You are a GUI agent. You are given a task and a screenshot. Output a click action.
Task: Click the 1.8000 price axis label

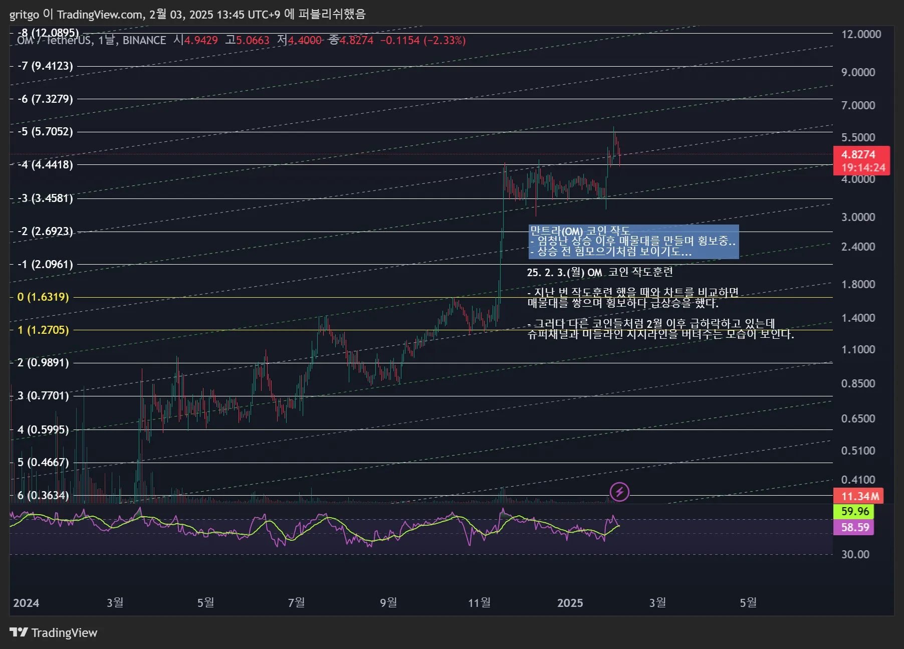pyautogui.click(x=858, y=284)
